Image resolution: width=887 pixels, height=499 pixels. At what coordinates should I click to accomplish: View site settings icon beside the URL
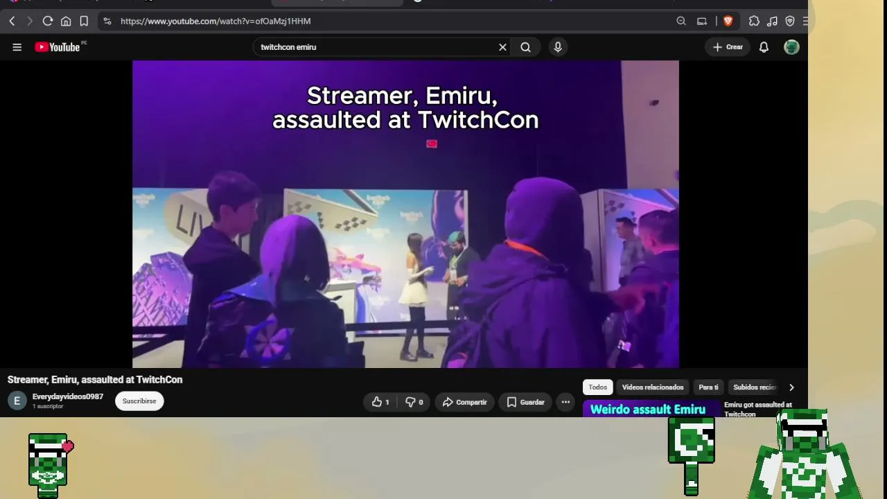107,21
